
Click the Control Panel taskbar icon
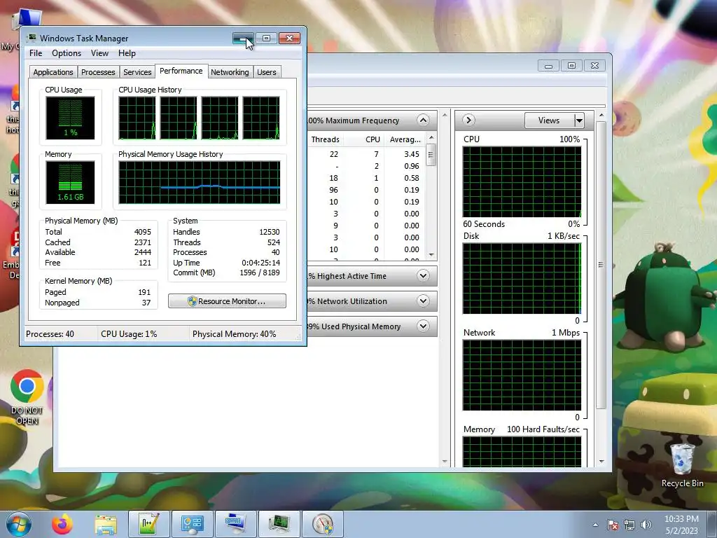pyautogui.click(x=192, y=524)
